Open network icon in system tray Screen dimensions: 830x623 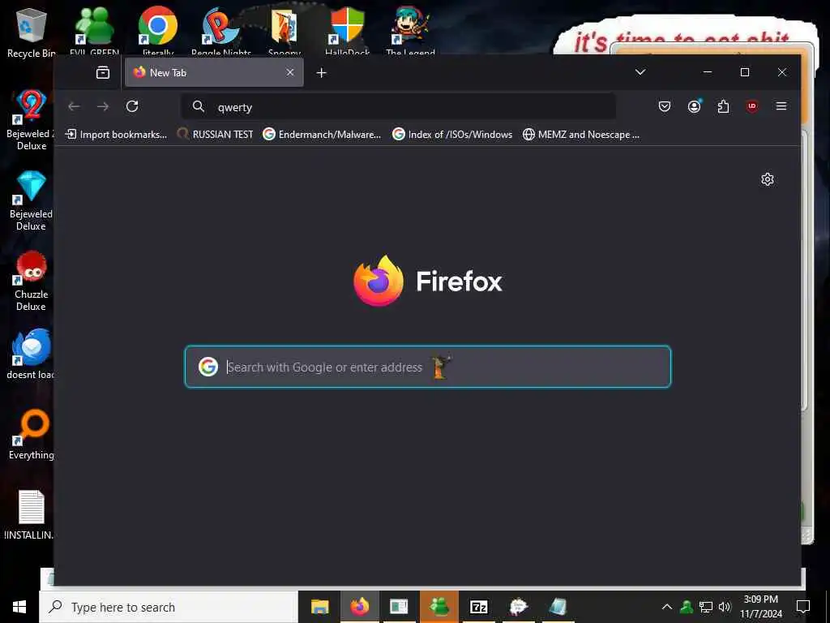[x=706, y=607]
